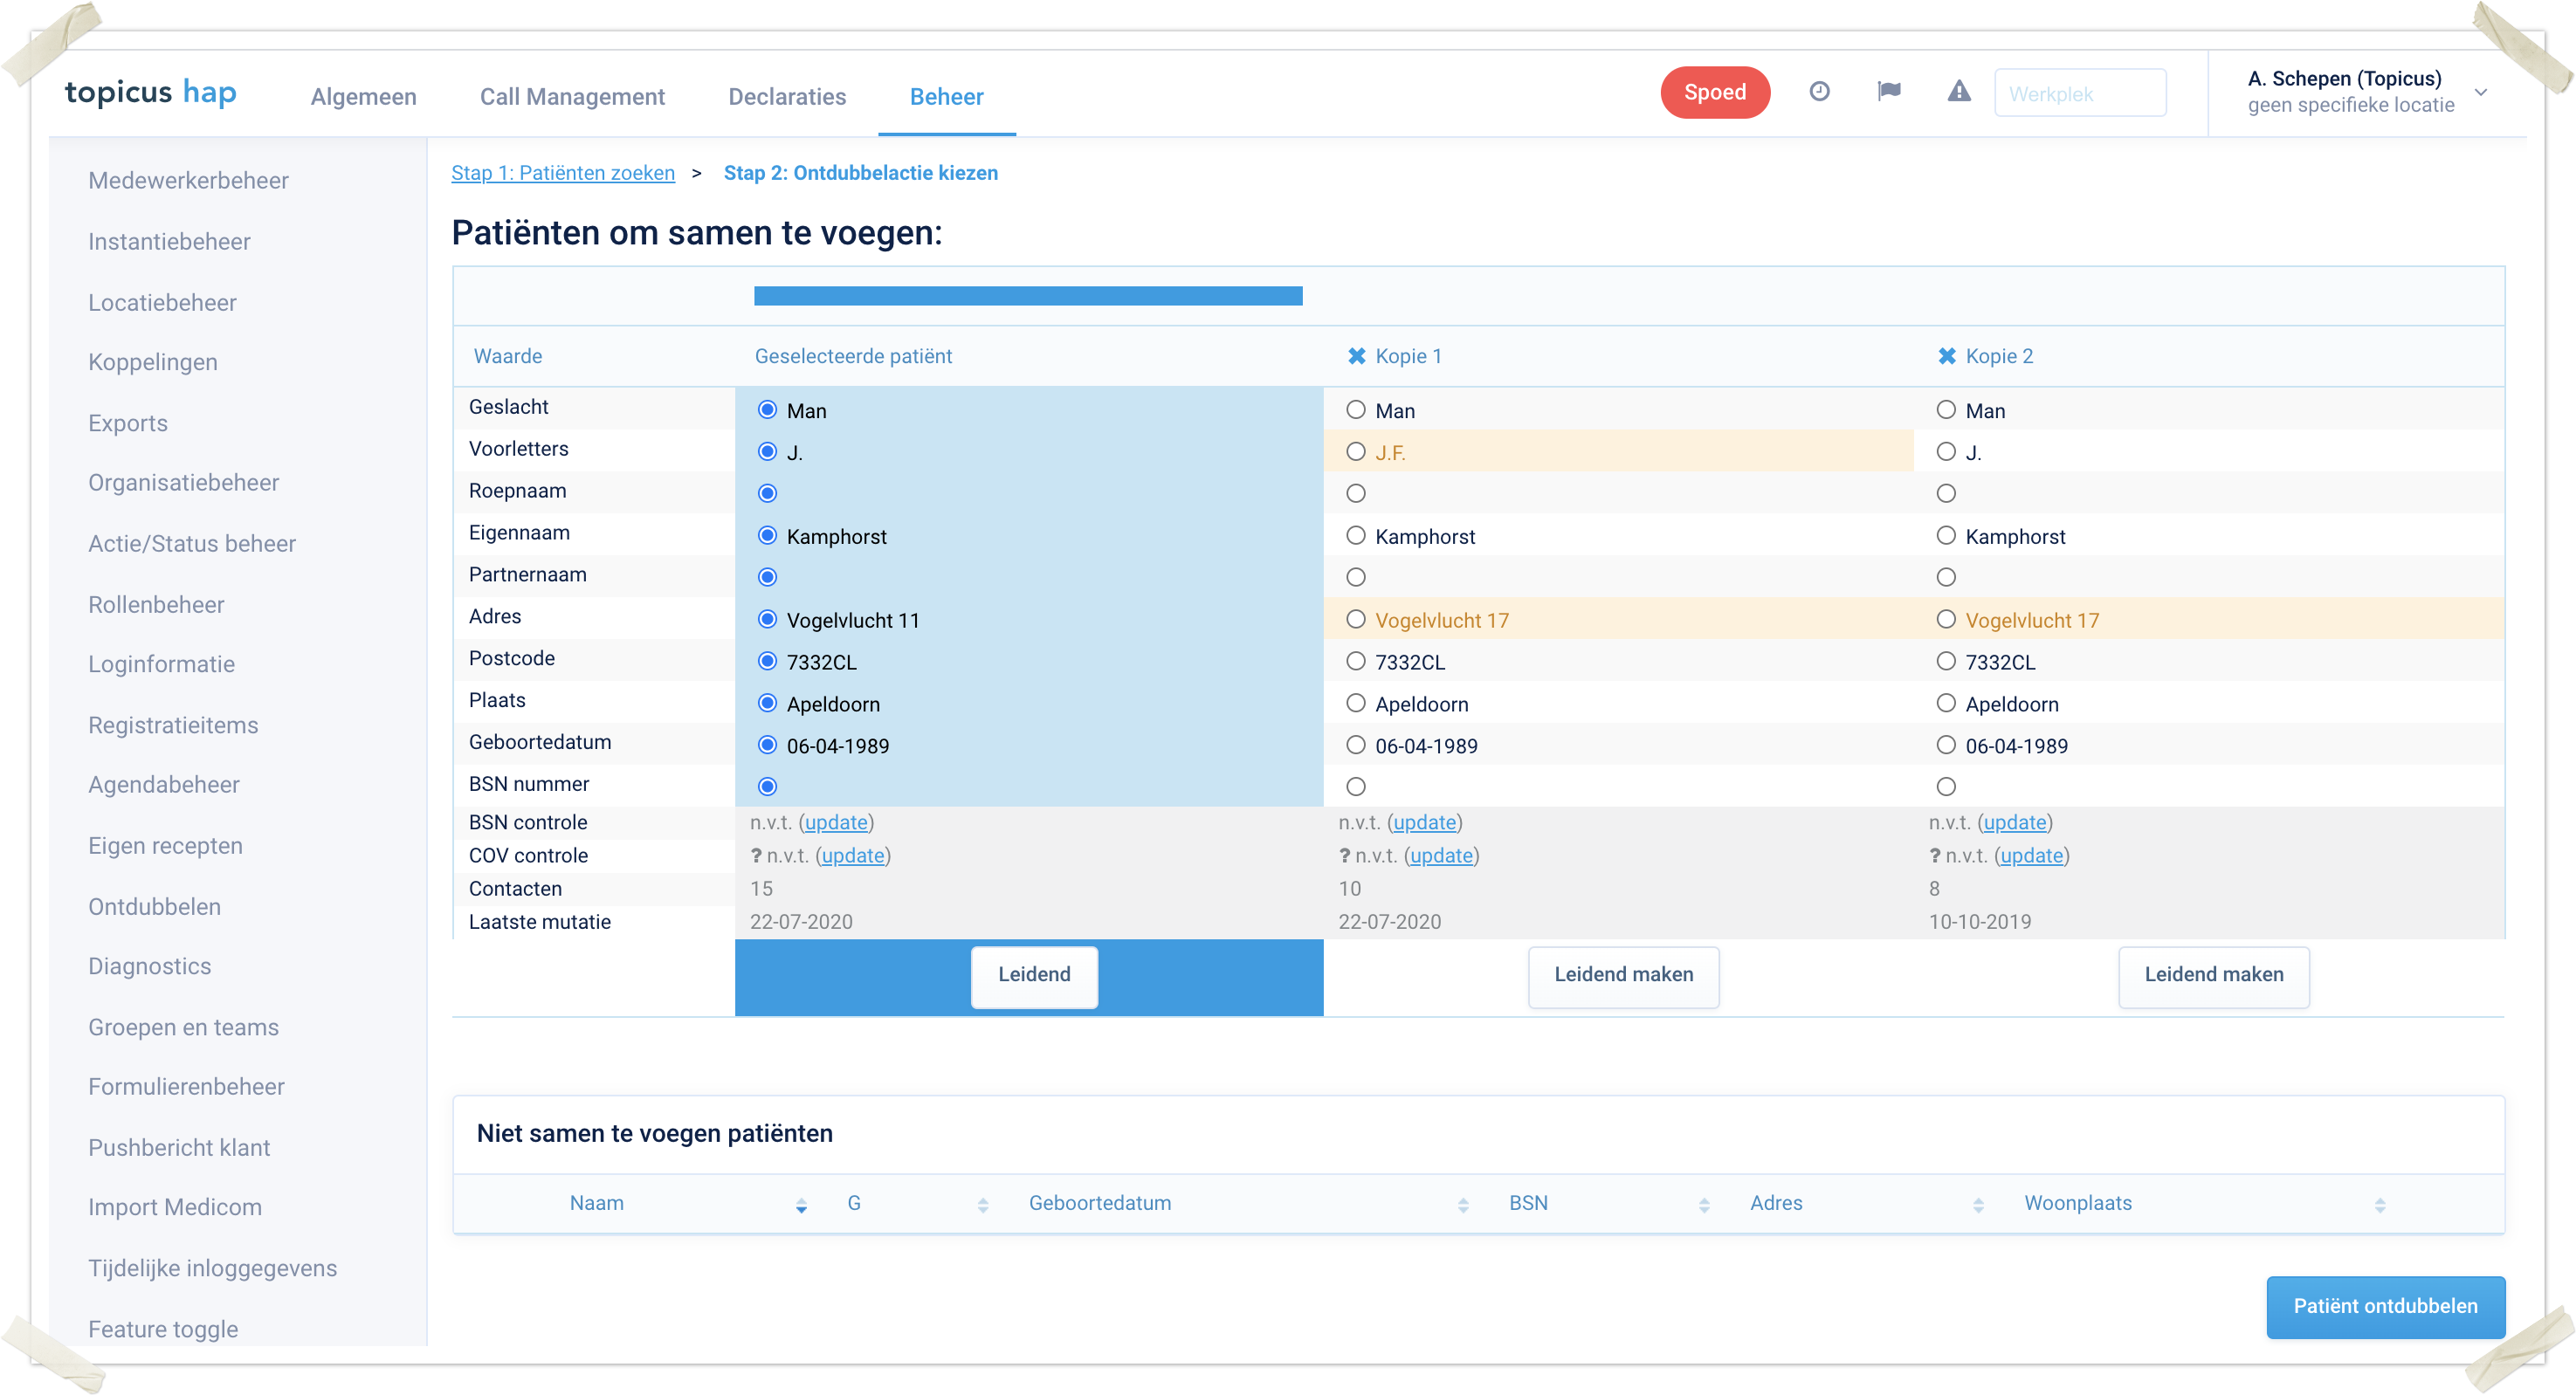Screen dimensions: 2576x1395
Task: Open the flag notifications icon
Action: tap(1888, 92)
